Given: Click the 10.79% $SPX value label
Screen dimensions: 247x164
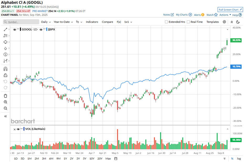Looking at the screenshot, I should click(x=236, y=67).
